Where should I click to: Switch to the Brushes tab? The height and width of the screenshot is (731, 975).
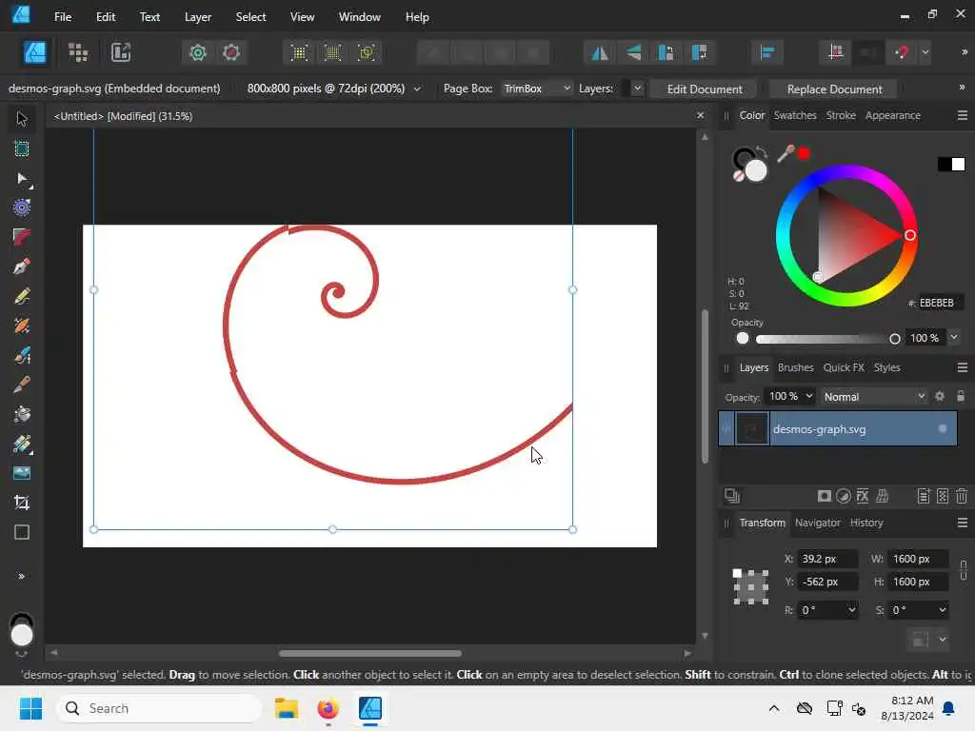[795, 367]
